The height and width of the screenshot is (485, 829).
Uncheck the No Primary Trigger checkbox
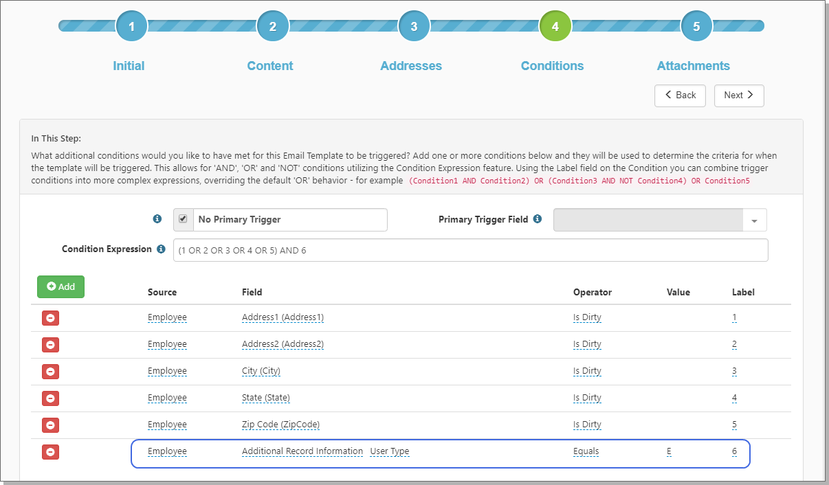pyautogui.click(x=183, y=219)
